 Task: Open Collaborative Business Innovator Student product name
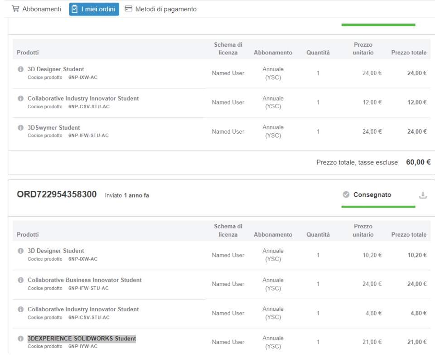click(84, 280)
